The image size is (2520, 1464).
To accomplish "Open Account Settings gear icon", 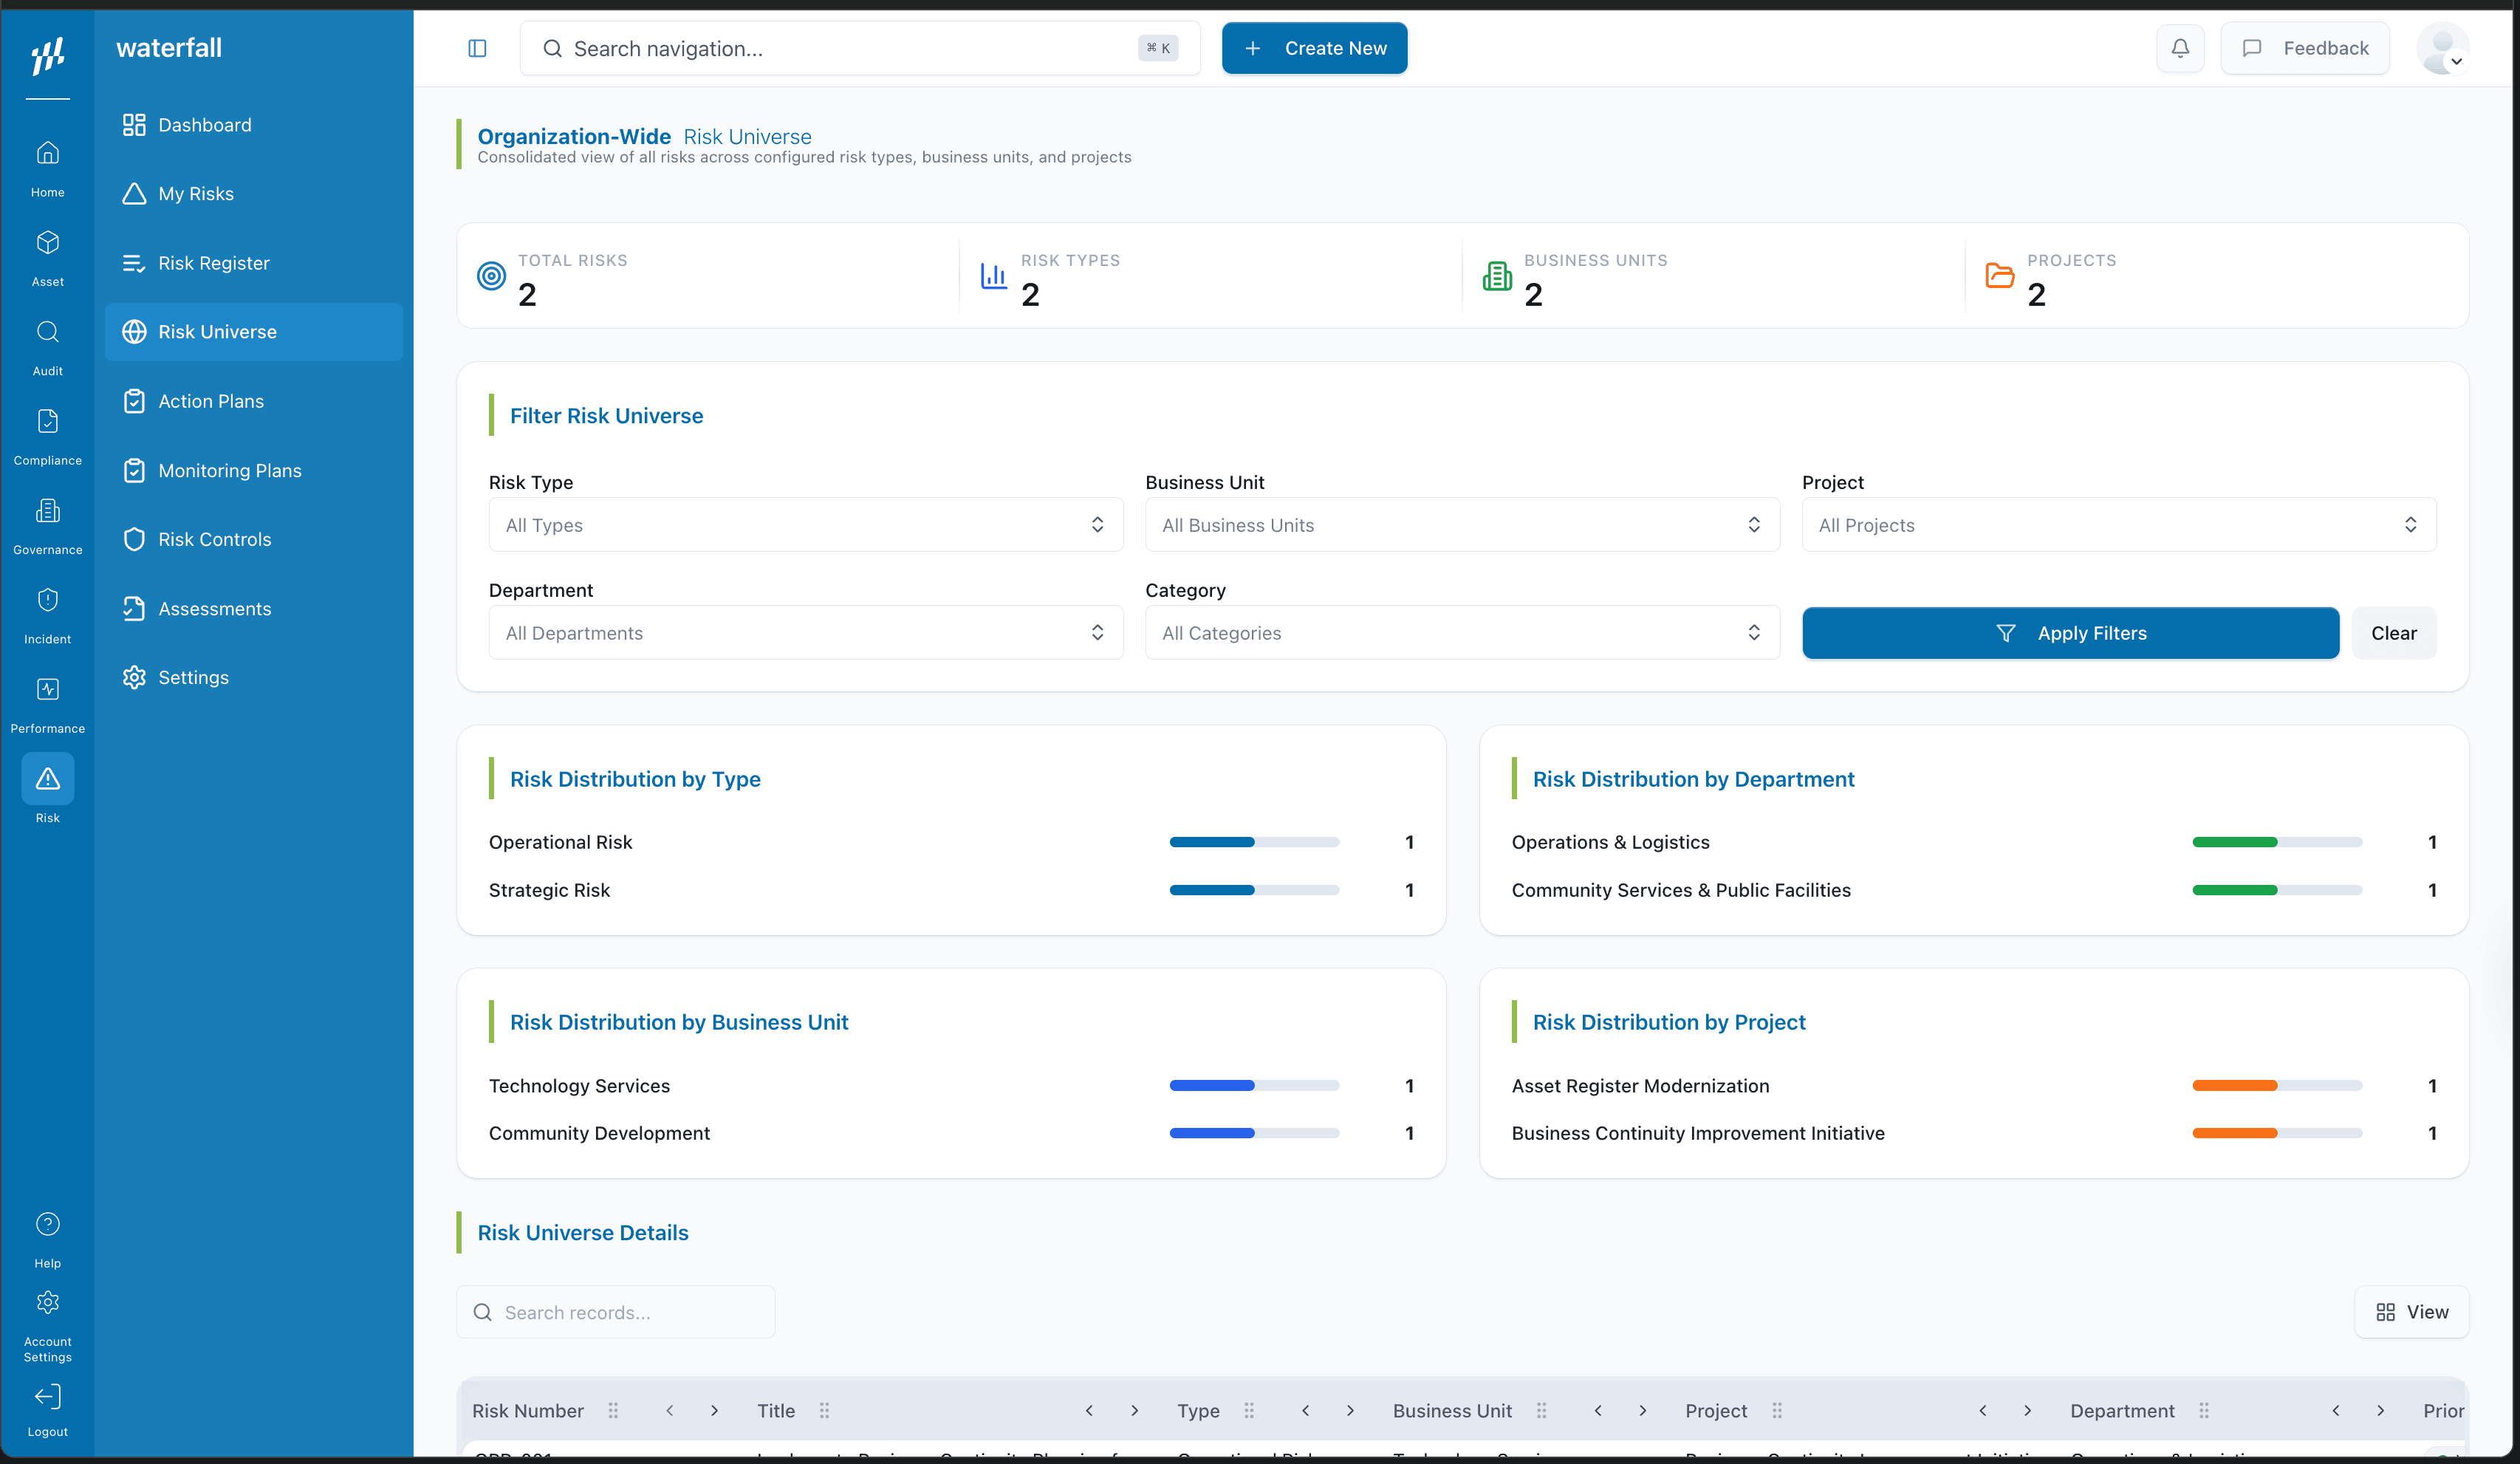I will [x=47, y=1302].
